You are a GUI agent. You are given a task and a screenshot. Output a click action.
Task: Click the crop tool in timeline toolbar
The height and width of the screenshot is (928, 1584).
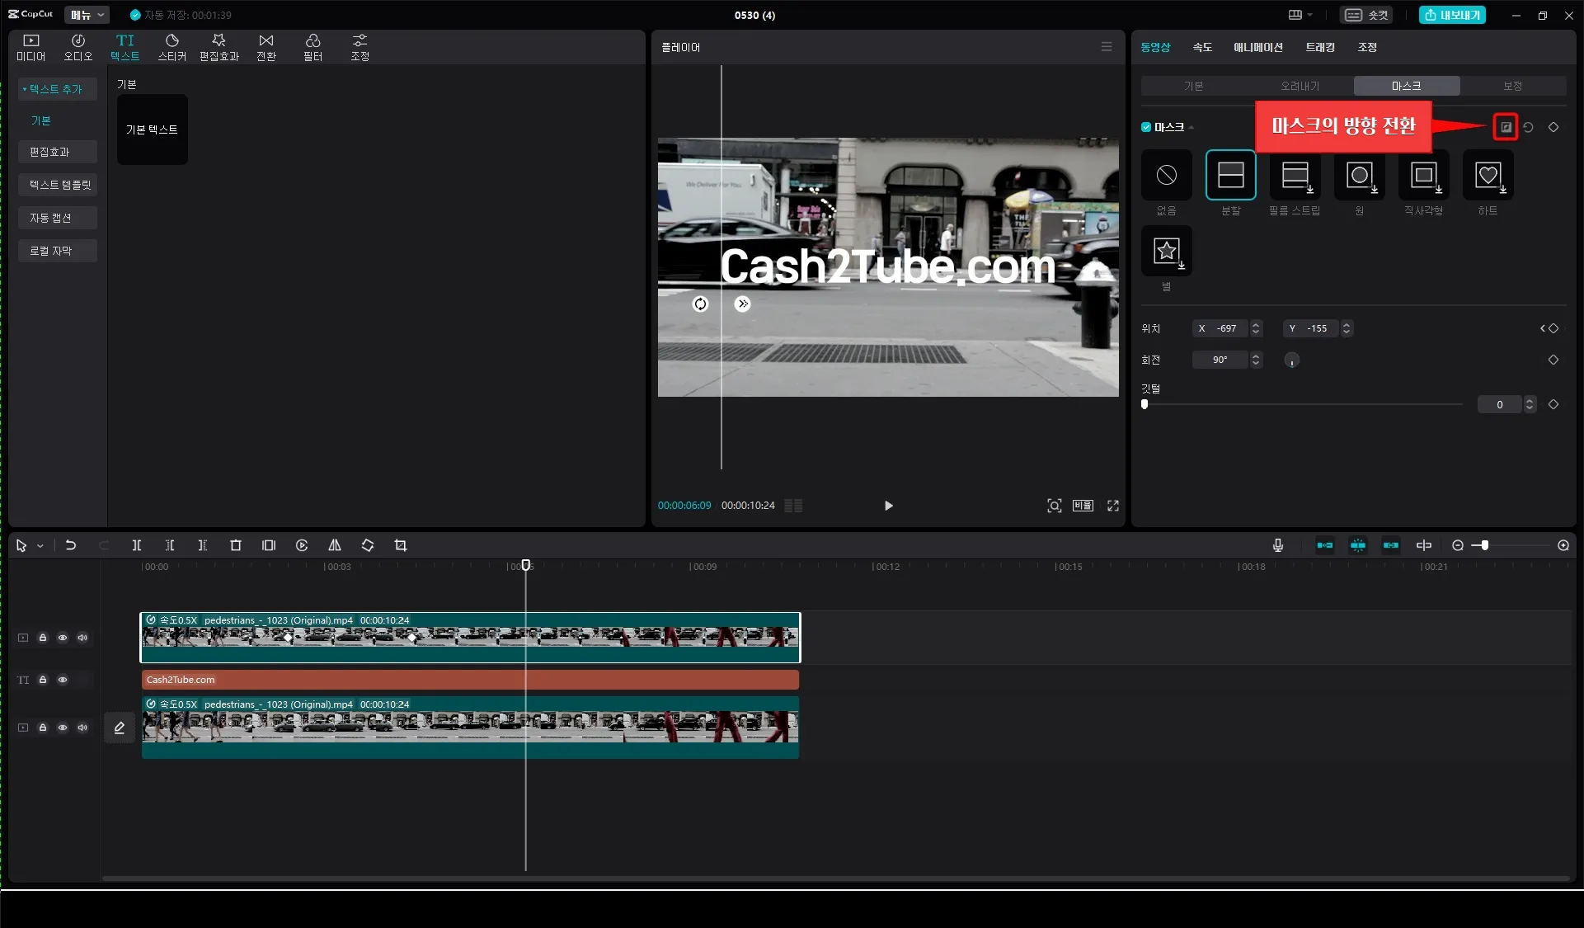coord(401,545)
